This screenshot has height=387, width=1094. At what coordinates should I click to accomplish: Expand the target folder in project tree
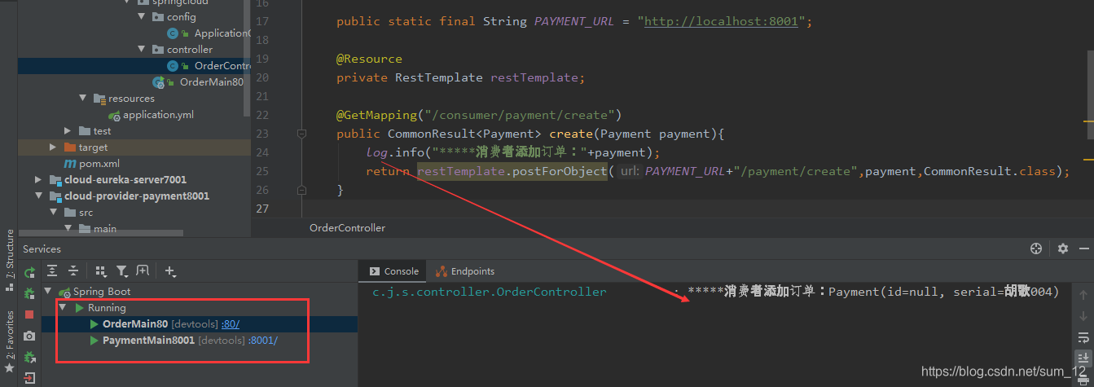[x=53, y=147]
